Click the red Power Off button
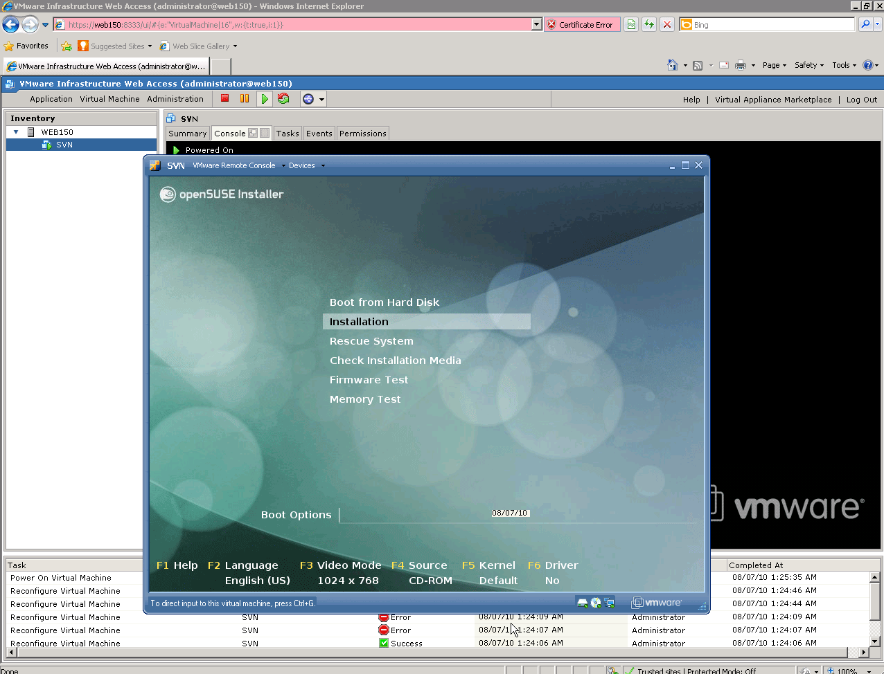884x674 pixels. click(225, 98)
